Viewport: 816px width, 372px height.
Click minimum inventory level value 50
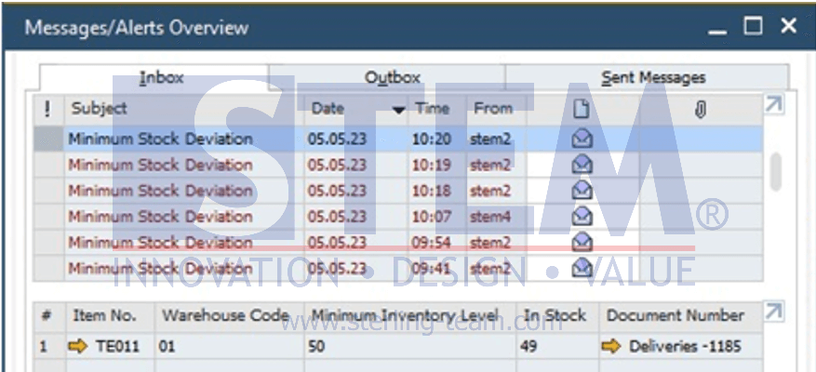tap(410, 347)
